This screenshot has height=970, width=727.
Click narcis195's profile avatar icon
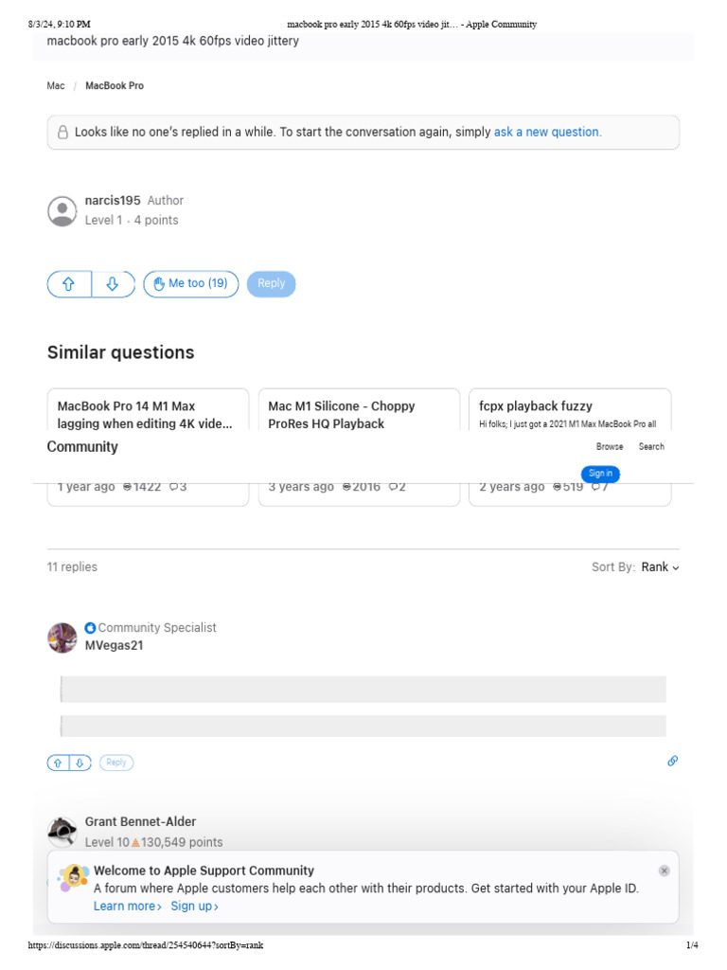62,210
